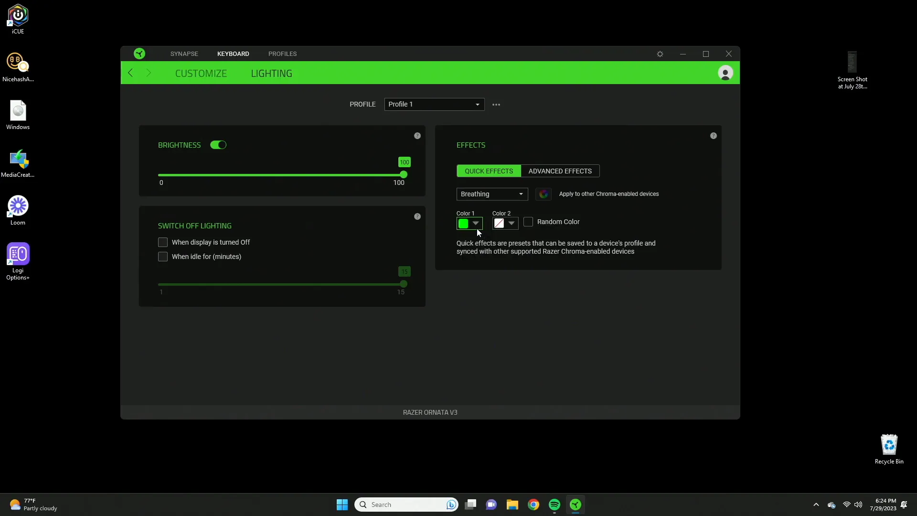
Task: Show help for Effects panel
Action: point(714,136)
